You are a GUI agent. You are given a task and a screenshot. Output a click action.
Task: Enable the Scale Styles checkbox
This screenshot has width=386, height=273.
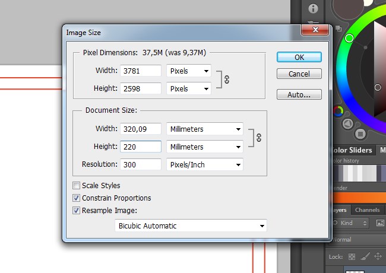tap(76, 186)
